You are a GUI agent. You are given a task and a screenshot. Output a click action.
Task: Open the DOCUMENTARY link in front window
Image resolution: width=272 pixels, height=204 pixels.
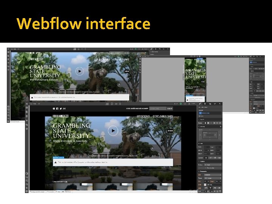pos(163,116)
